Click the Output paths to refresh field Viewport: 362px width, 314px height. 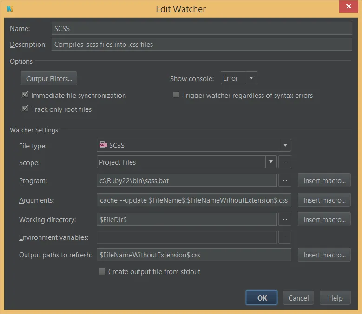[x=194, y=255]
